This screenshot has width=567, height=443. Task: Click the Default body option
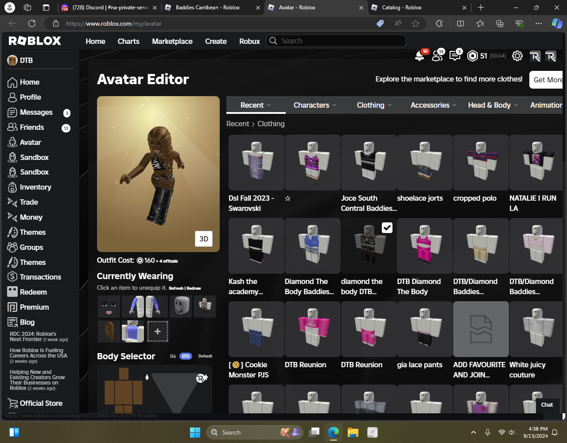(205, 356)
